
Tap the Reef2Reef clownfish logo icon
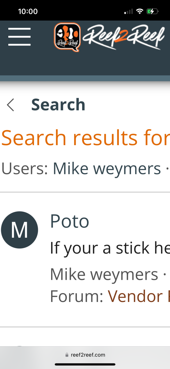tap(68, 37)
